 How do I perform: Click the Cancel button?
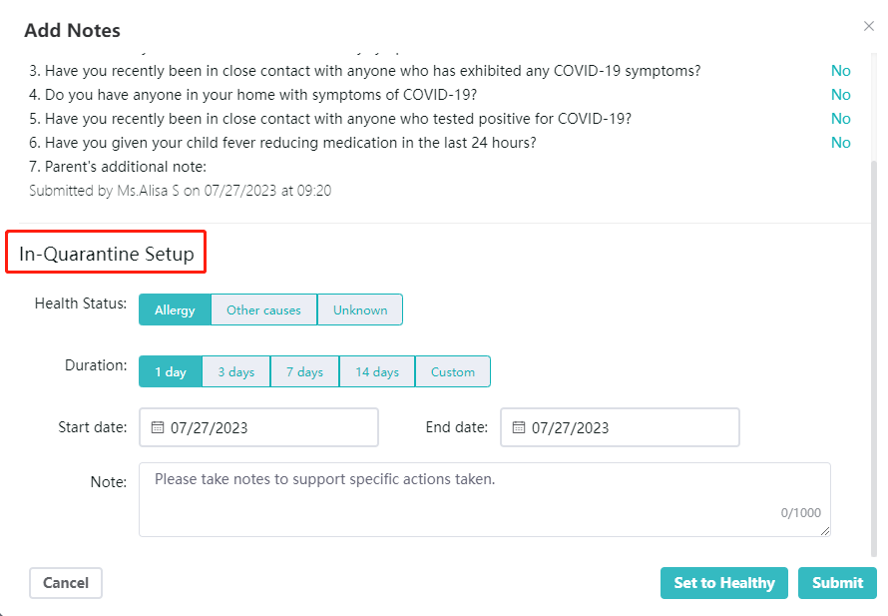(x=66, y=583)
